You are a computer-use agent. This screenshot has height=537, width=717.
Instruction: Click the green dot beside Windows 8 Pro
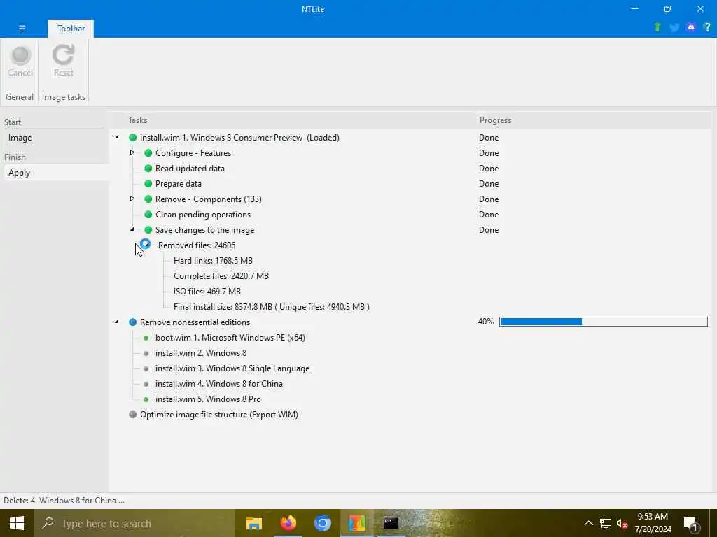point(146,399)
